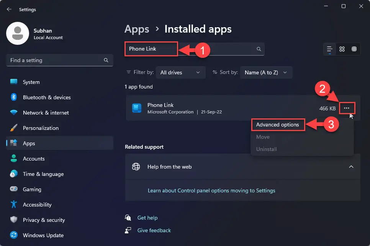Click the Wi-Fi icon for Network & internet
The height and width of the screenshot is (246, 370).
(14, 112)
